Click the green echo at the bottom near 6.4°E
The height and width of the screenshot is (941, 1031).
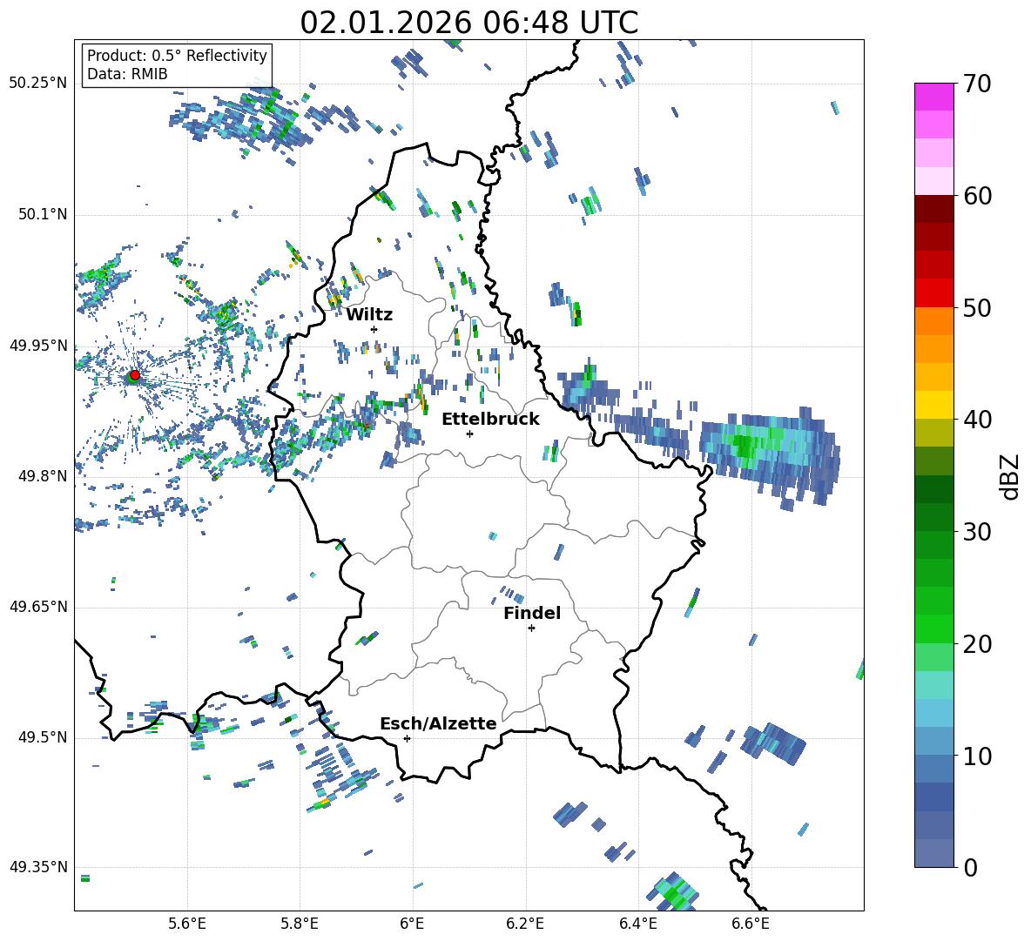point(673,891)
